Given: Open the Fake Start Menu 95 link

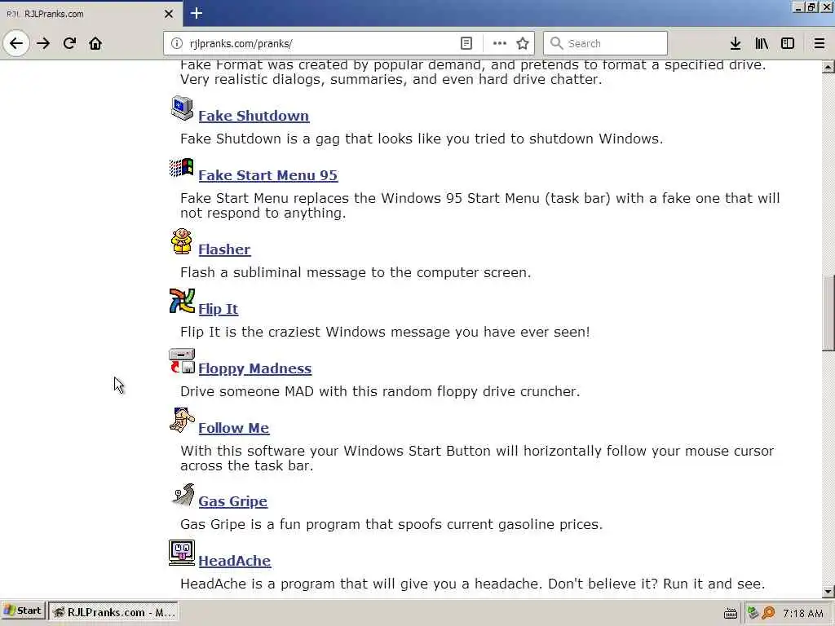Looking at the screenshot, I should pos(267,175).
